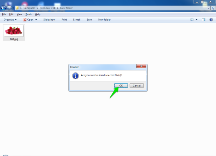Click the change view icon

tap(192, 20)
